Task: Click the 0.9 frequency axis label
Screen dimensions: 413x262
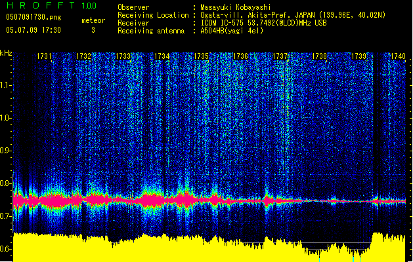Action: [5, 151]
